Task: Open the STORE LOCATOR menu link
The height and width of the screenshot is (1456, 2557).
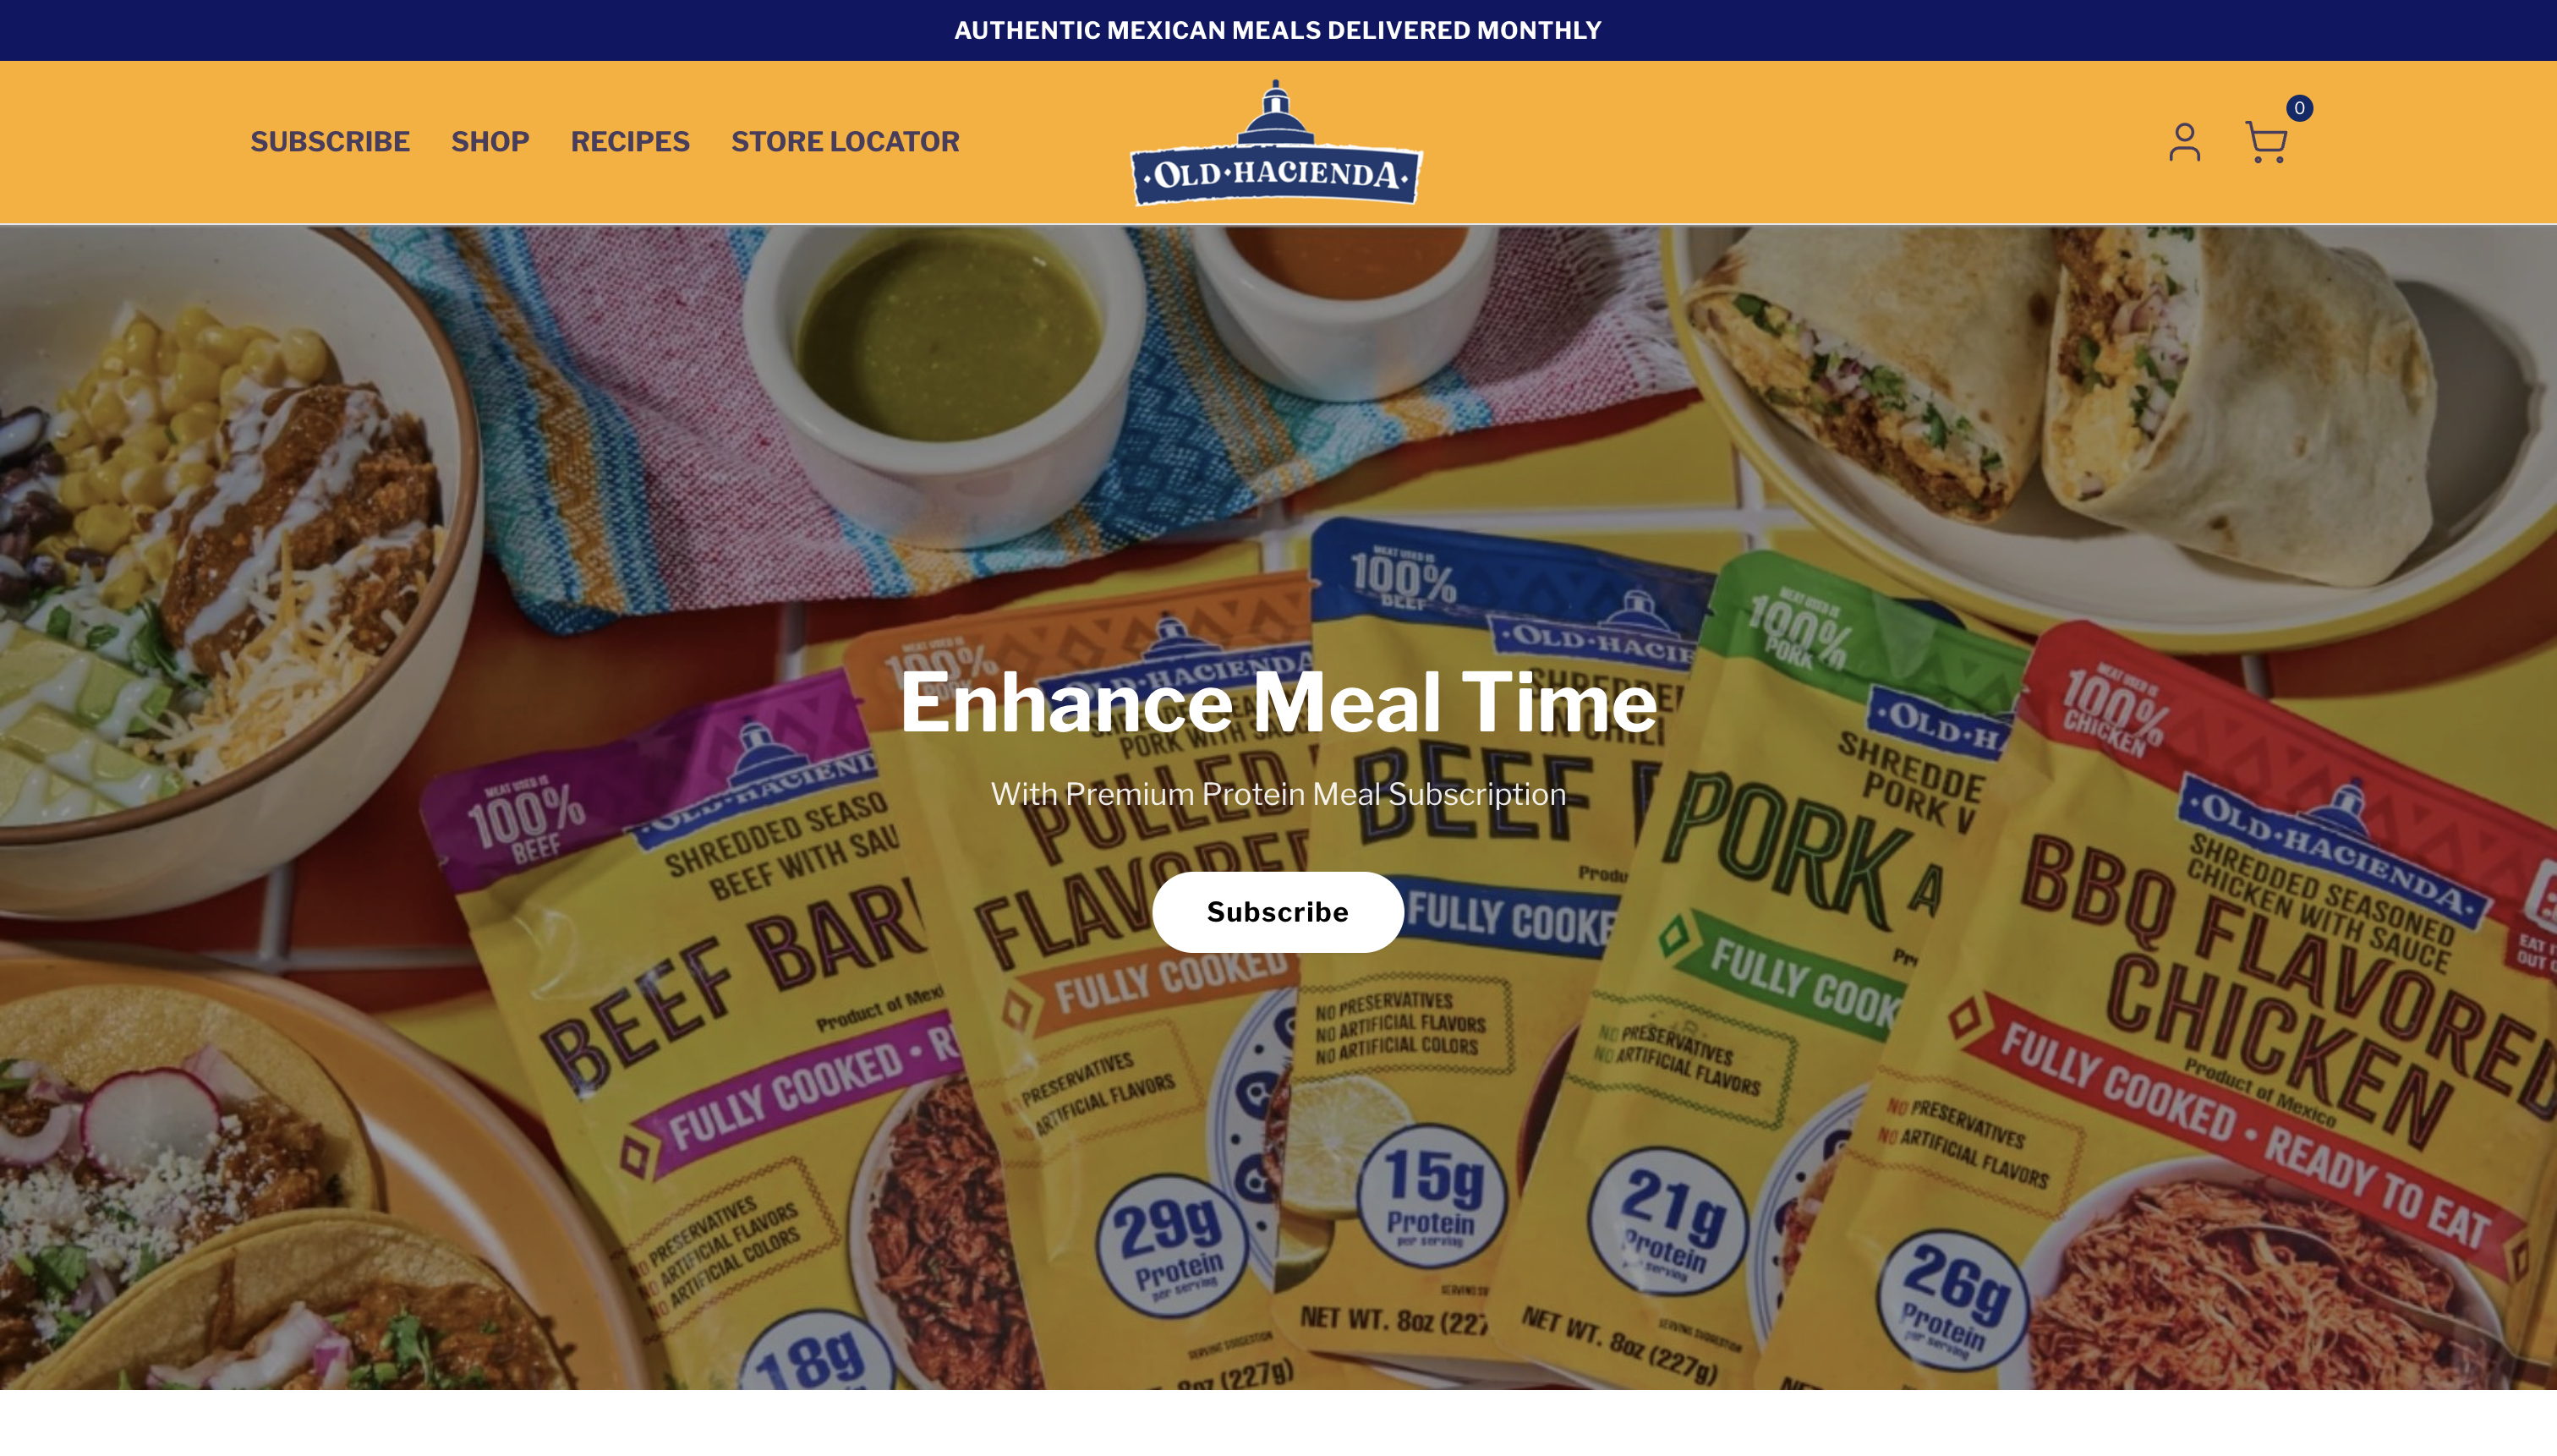Action: click(x=845, y=142)
